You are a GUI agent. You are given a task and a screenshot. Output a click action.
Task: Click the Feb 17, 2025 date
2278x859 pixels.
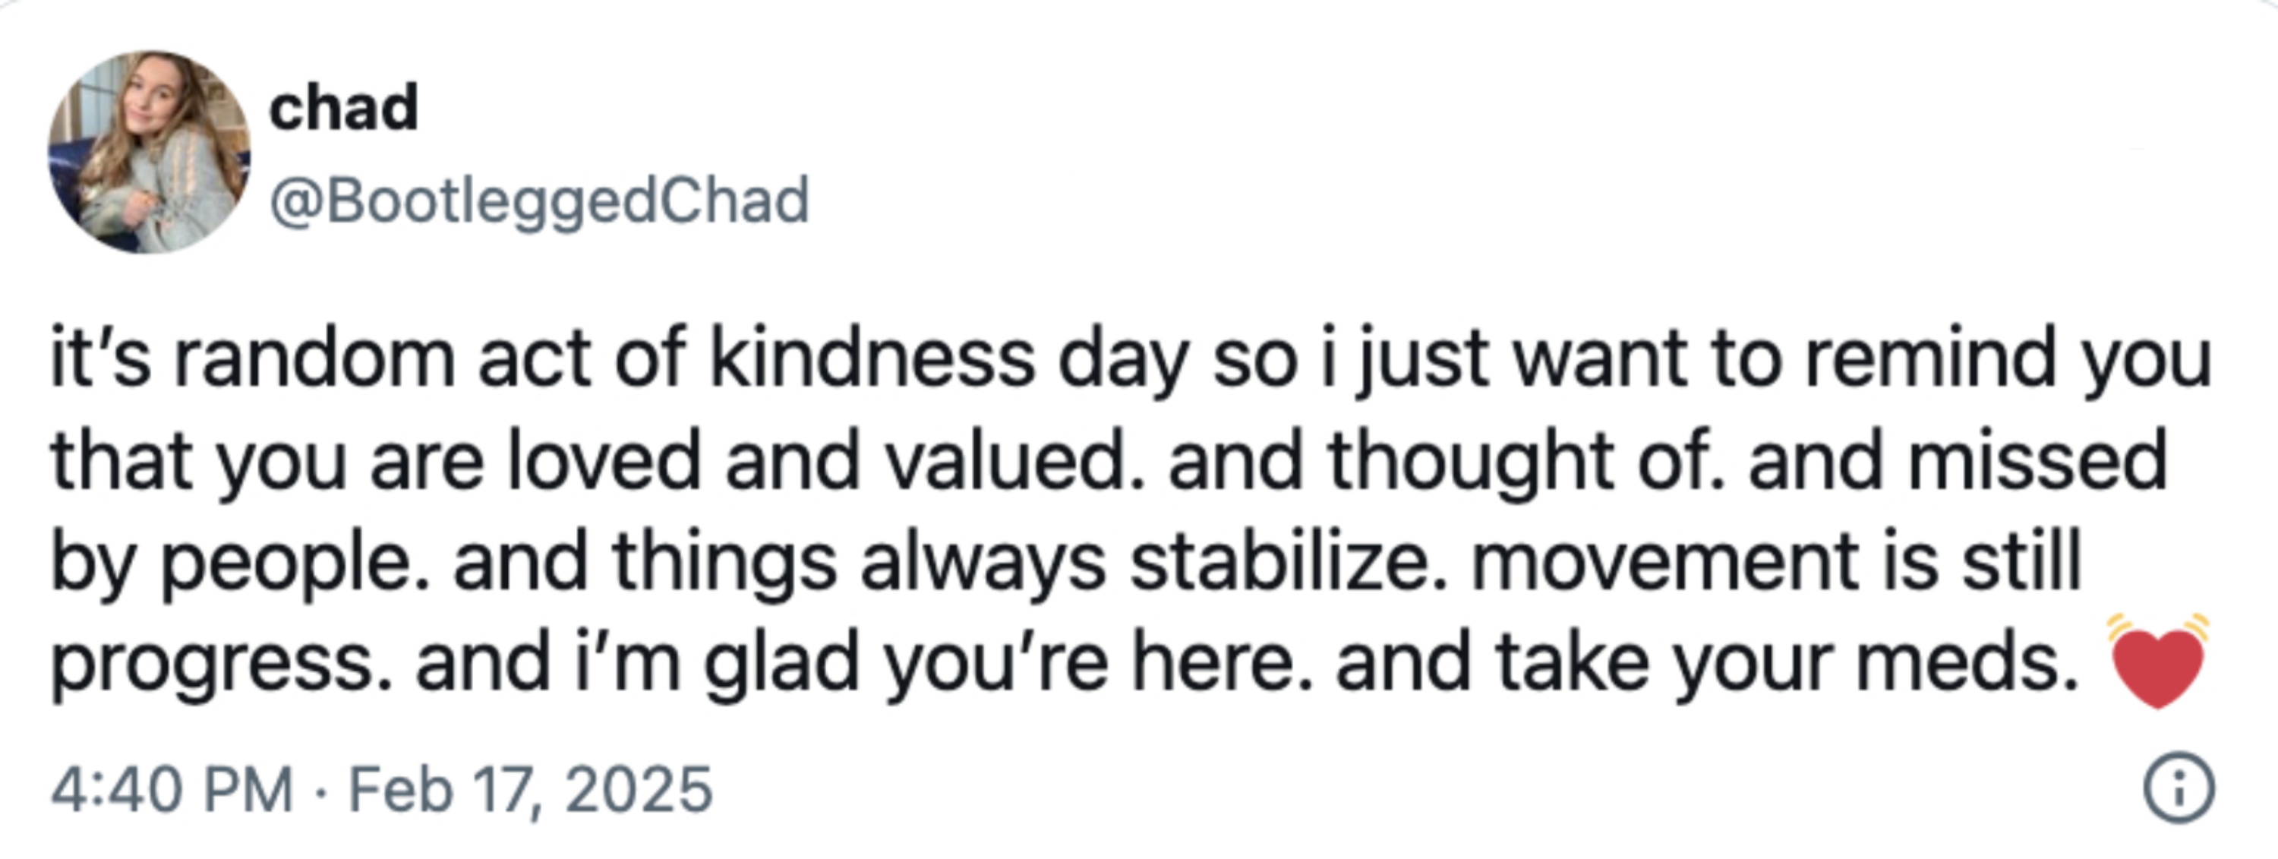pos(531,789)
